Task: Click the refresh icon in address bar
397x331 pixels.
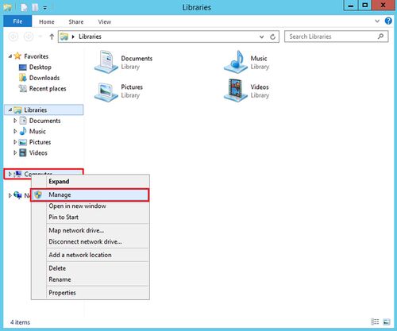Action: coord(273,37)
